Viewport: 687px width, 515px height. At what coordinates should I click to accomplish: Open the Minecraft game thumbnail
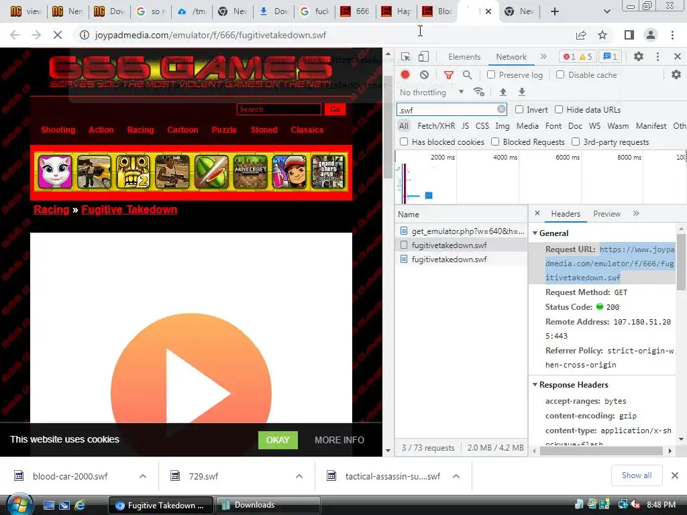[x=250, y=172]
